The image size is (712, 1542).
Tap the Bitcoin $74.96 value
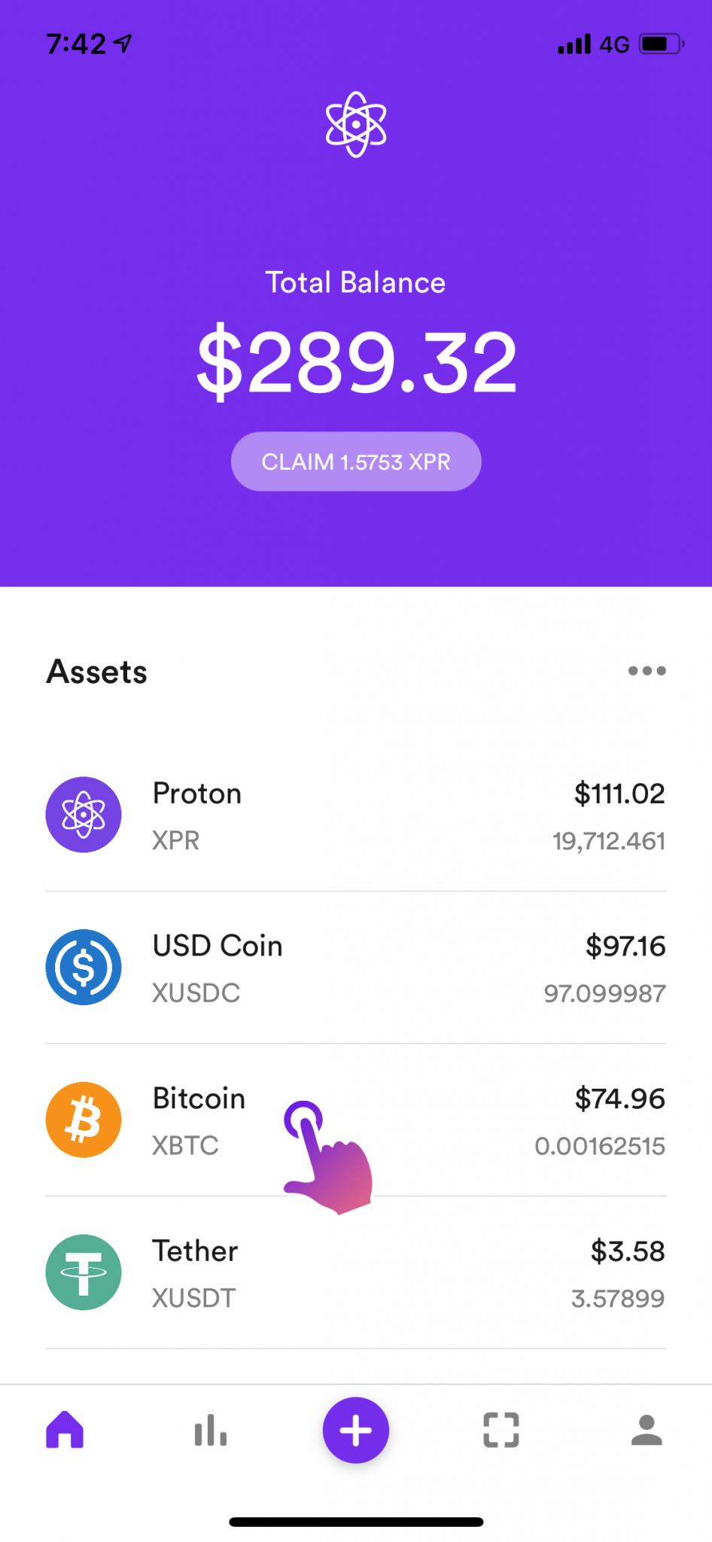click(619, 1099)
